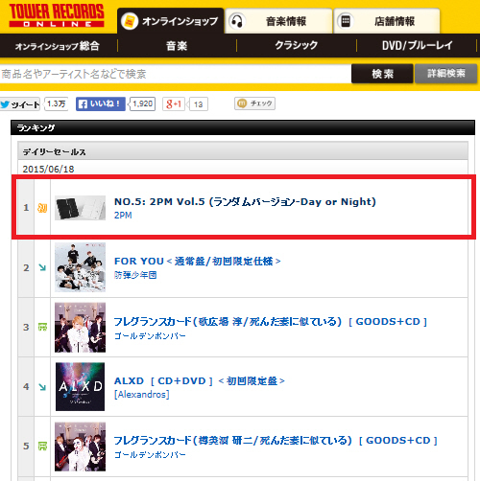Image resolution: width=480 pixels, height=481 pixels.
Task: Click the Twitter tweet button
Action: [x=20, y=104]
